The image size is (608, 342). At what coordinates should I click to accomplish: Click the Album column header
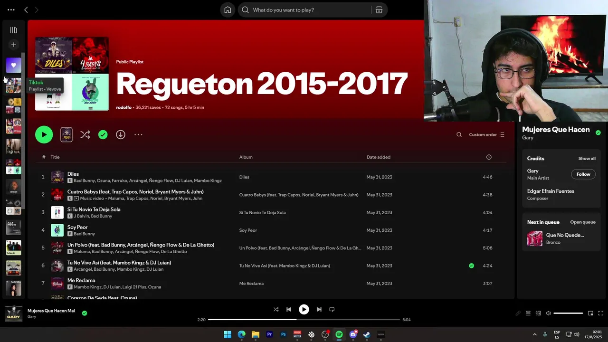click(246, 157)
